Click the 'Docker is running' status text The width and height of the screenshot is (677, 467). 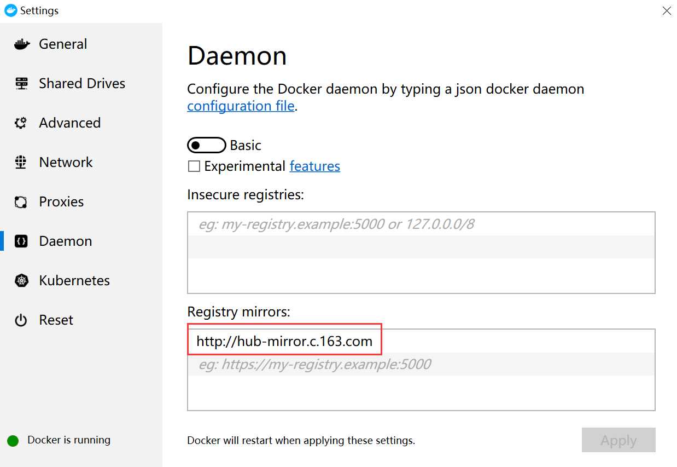point(69,440)
